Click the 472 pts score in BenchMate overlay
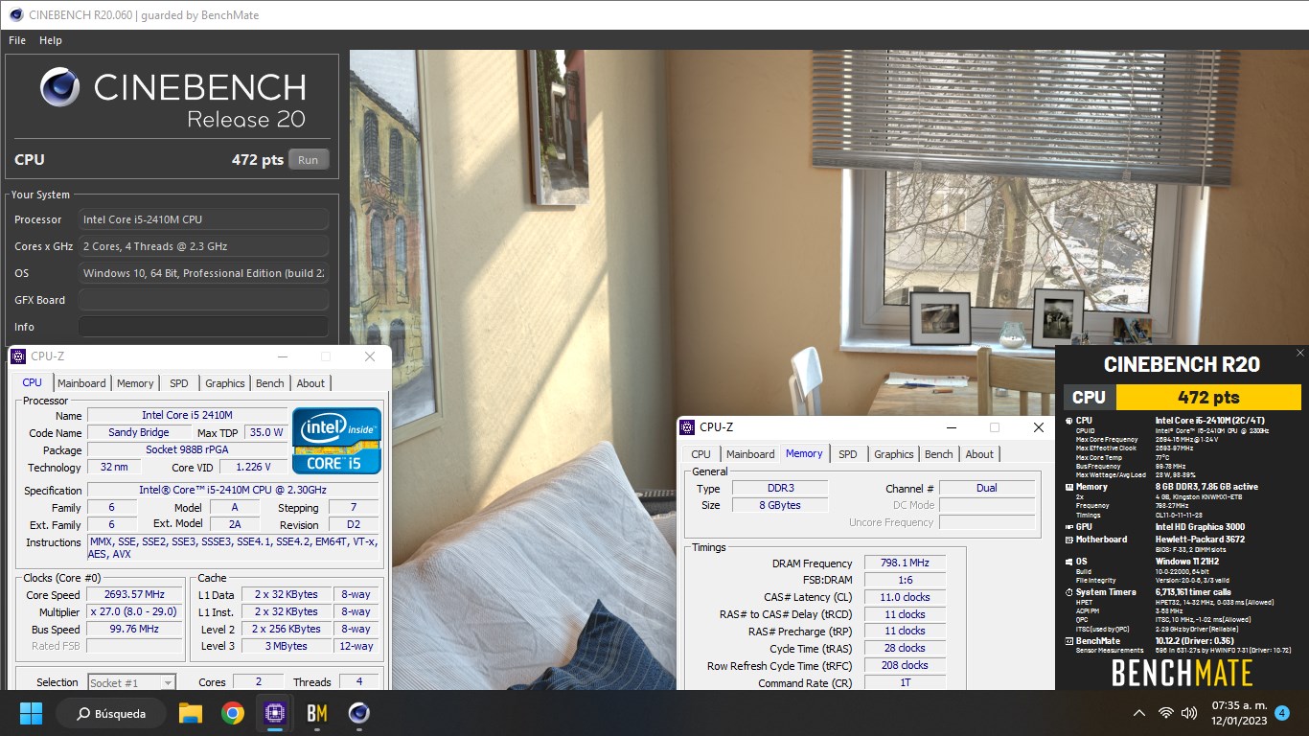 click(1208, 397)
